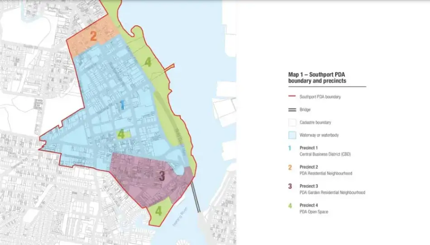Viewport: 430px width, 245px height.
Task: Click the 'Waterway or waterbody' legend label
Action: [319, 135]
